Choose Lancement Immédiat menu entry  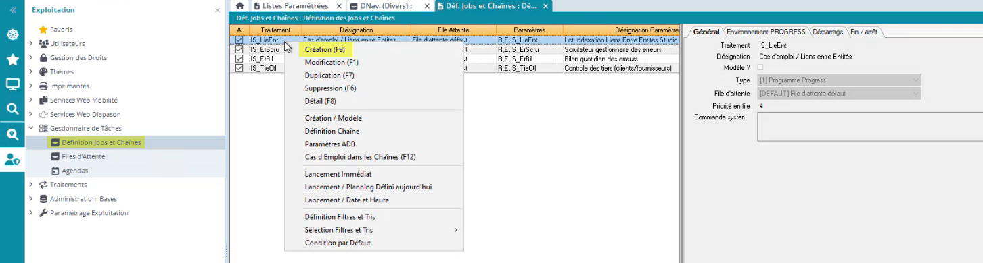(338, 174)
